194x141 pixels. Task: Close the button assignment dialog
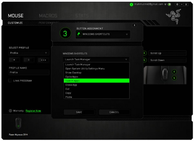click(135, 25)
